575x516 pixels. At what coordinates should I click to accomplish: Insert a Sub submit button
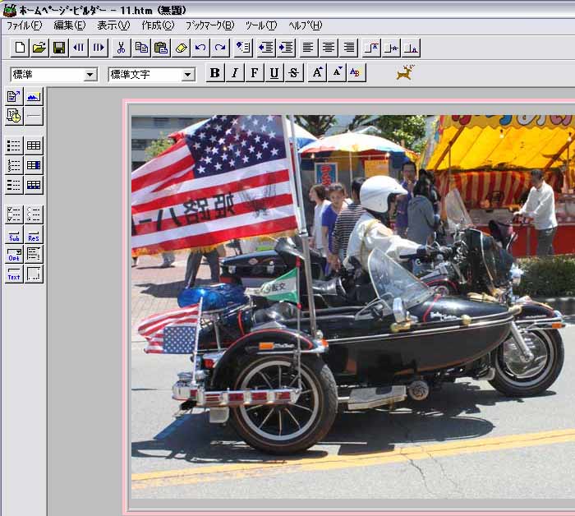pos(14,235)
